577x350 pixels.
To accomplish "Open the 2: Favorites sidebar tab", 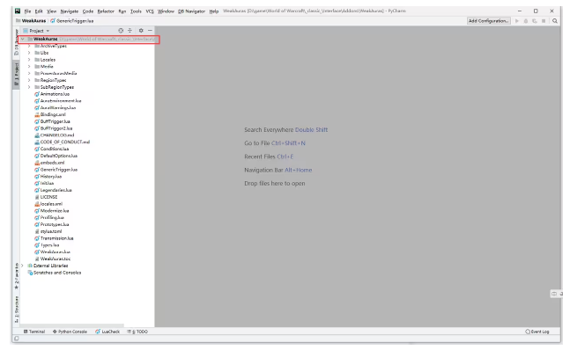I will (x=16, y=276).
